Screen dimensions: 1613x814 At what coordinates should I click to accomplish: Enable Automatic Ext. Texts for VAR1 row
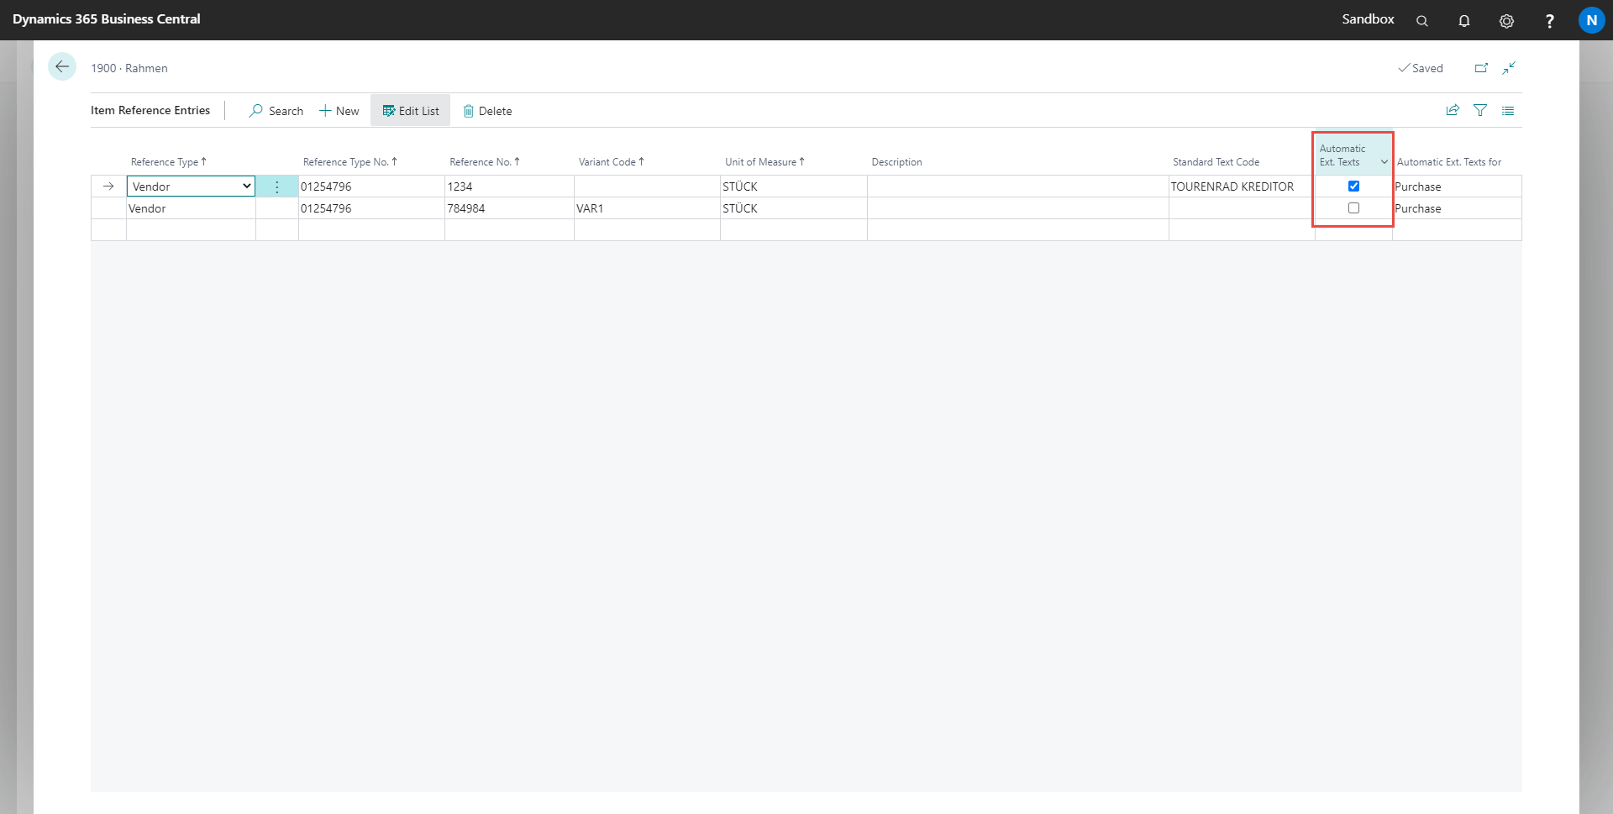(x=1353, y=208)
